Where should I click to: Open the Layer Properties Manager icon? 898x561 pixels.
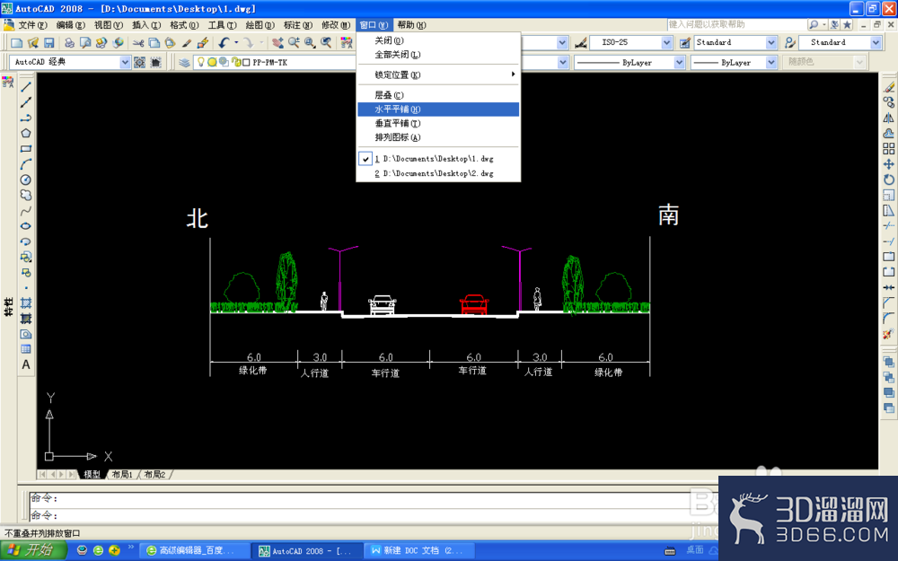184,63
